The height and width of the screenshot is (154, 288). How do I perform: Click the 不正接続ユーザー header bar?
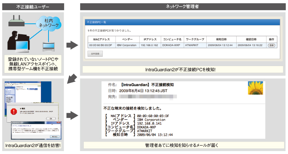33,7
